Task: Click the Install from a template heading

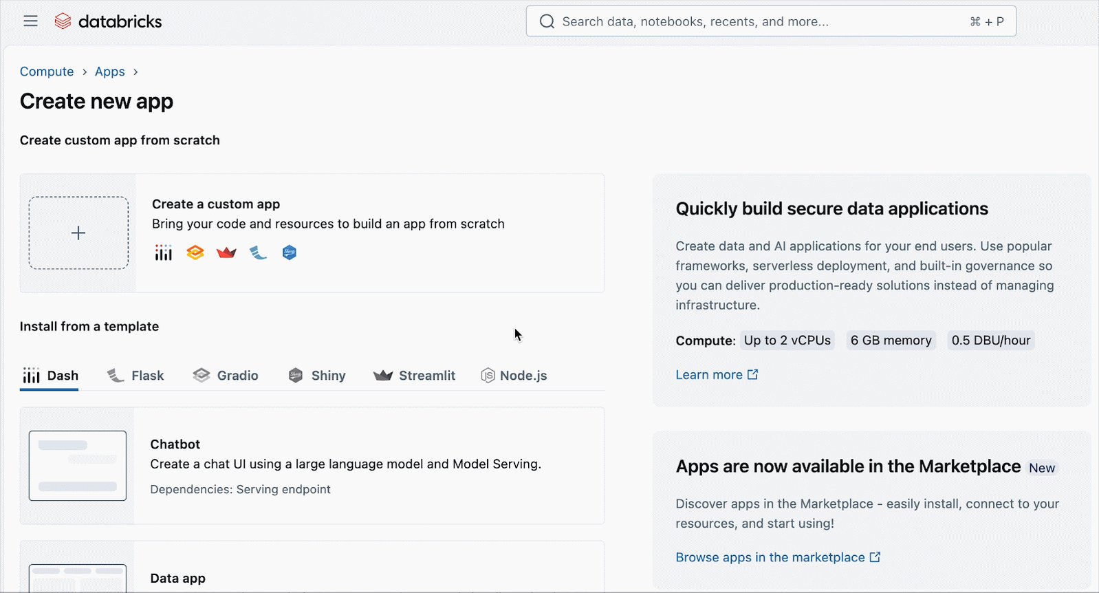Action: coord(89,327)
